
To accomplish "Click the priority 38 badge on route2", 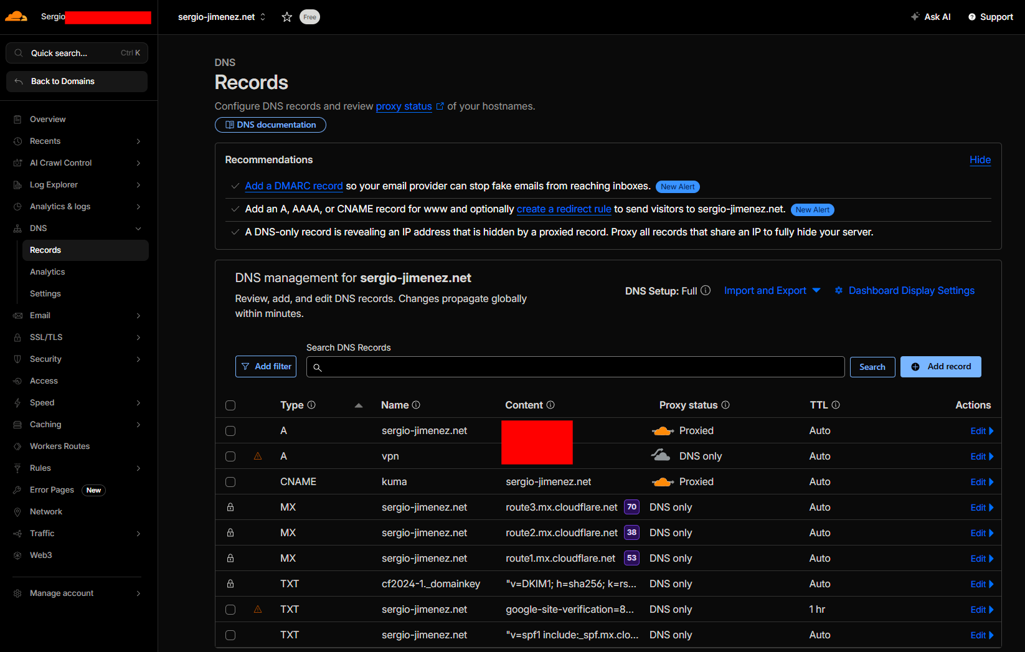I will point(631,532).
